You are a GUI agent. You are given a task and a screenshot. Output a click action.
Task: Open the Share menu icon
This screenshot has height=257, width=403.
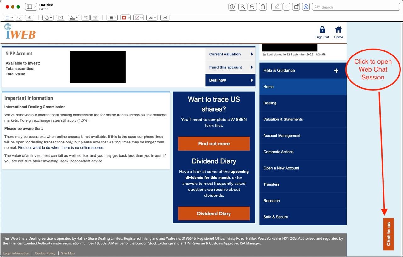pyautogui.click(x=264, y=7)
